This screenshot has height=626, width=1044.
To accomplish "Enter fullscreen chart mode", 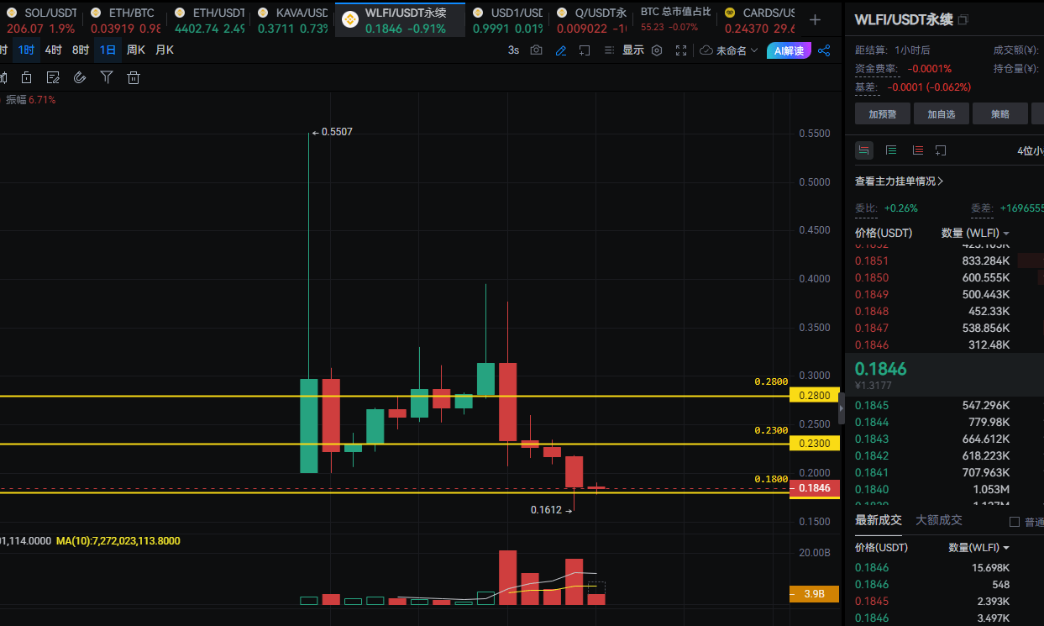I will point(681,50).
